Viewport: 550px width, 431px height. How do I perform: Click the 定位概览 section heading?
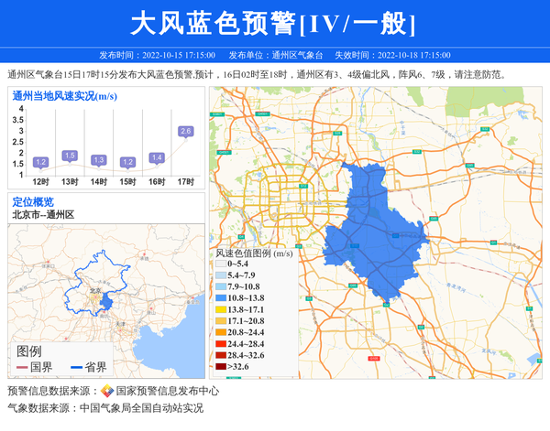click(33, 202)
